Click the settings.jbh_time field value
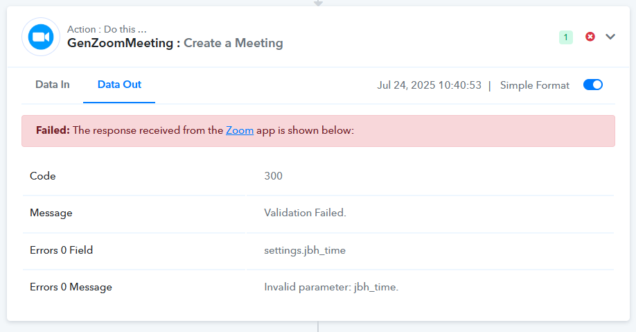 [305, 250]
